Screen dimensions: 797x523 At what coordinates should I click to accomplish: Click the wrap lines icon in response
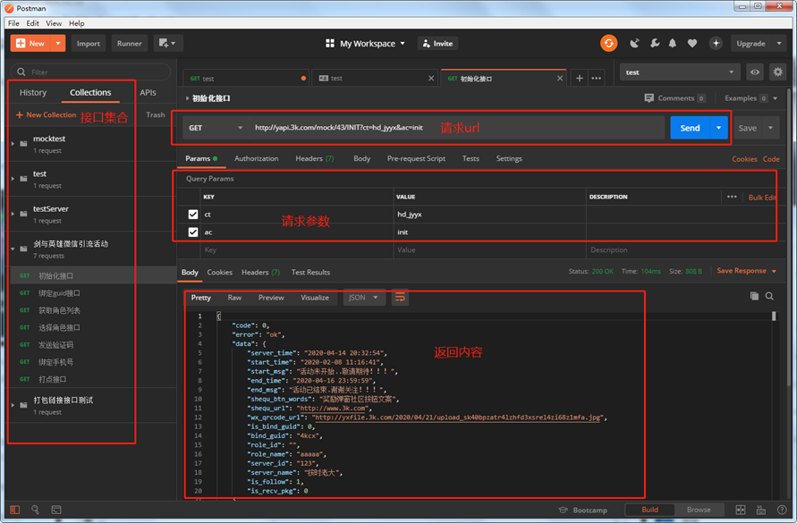[x=400, y=298]
